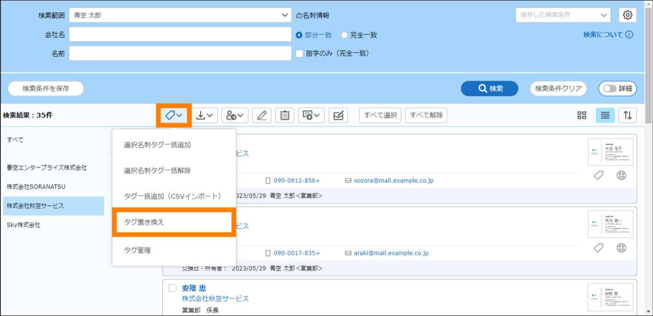Select 完全一致 radio button

[344, 35]
